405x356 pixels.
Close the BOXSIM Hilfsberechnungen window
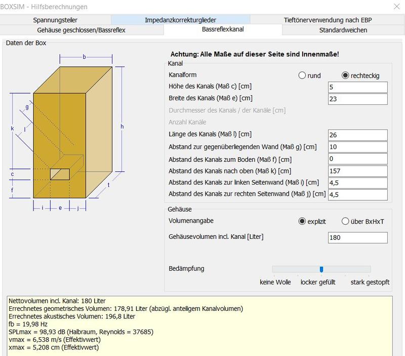pos(397,7)
